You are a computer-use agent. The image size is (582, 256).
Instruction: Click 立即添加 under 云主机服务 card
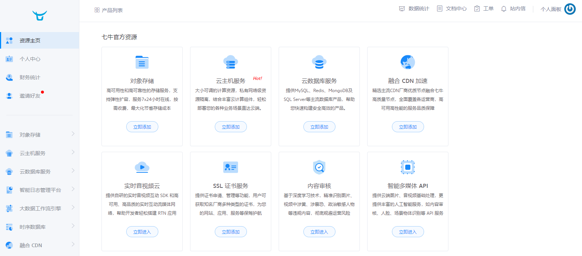(x=231, y=127)
